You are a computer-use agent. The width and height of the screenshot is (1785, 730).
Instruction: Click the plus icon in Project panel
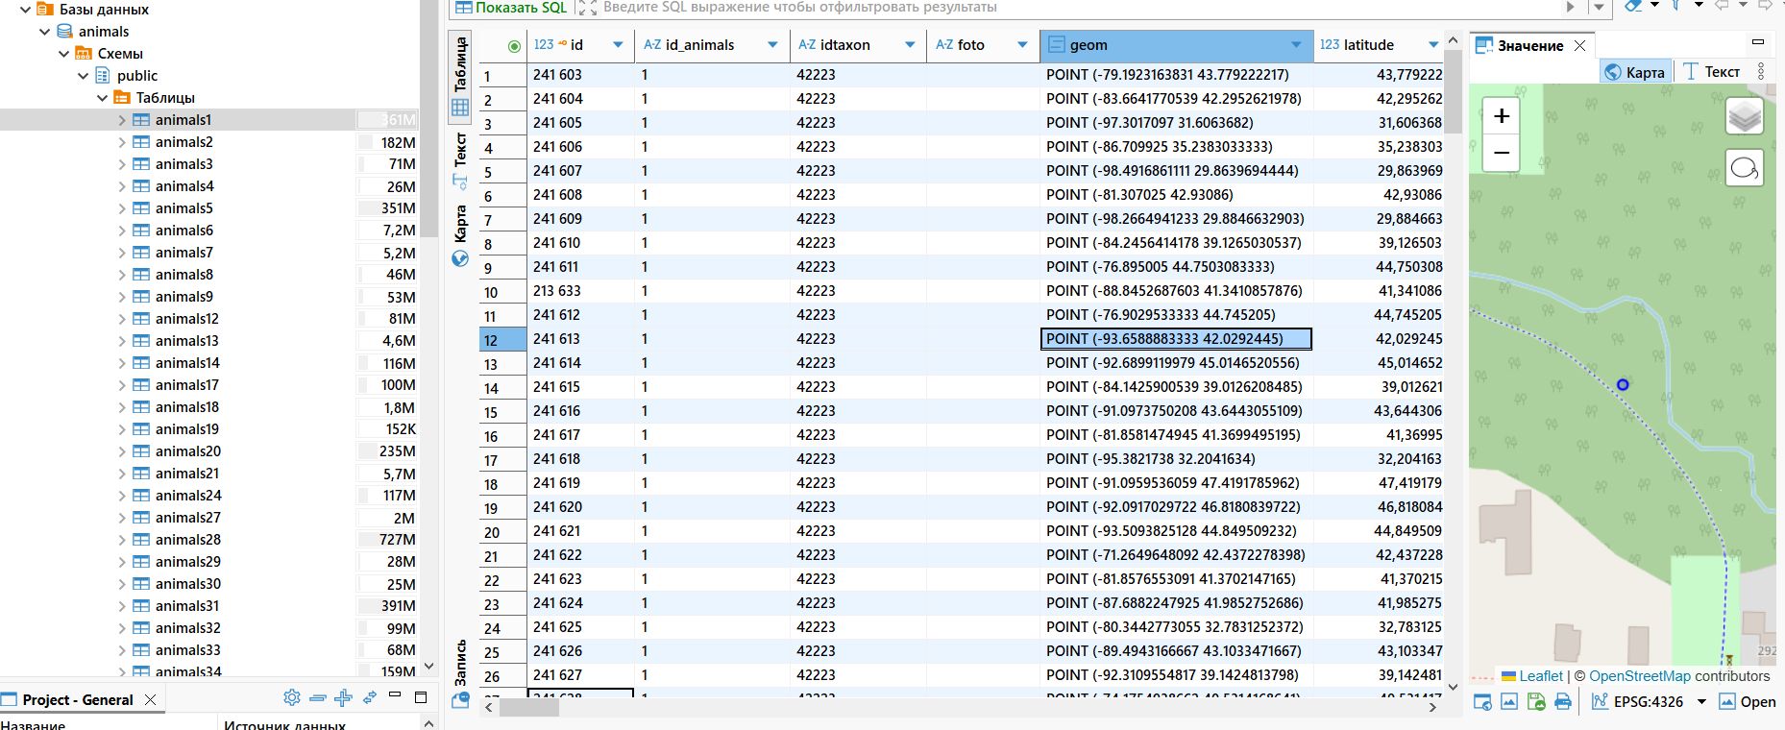coord(343,698)
